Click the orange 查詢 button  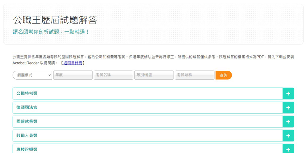point(223,75)
